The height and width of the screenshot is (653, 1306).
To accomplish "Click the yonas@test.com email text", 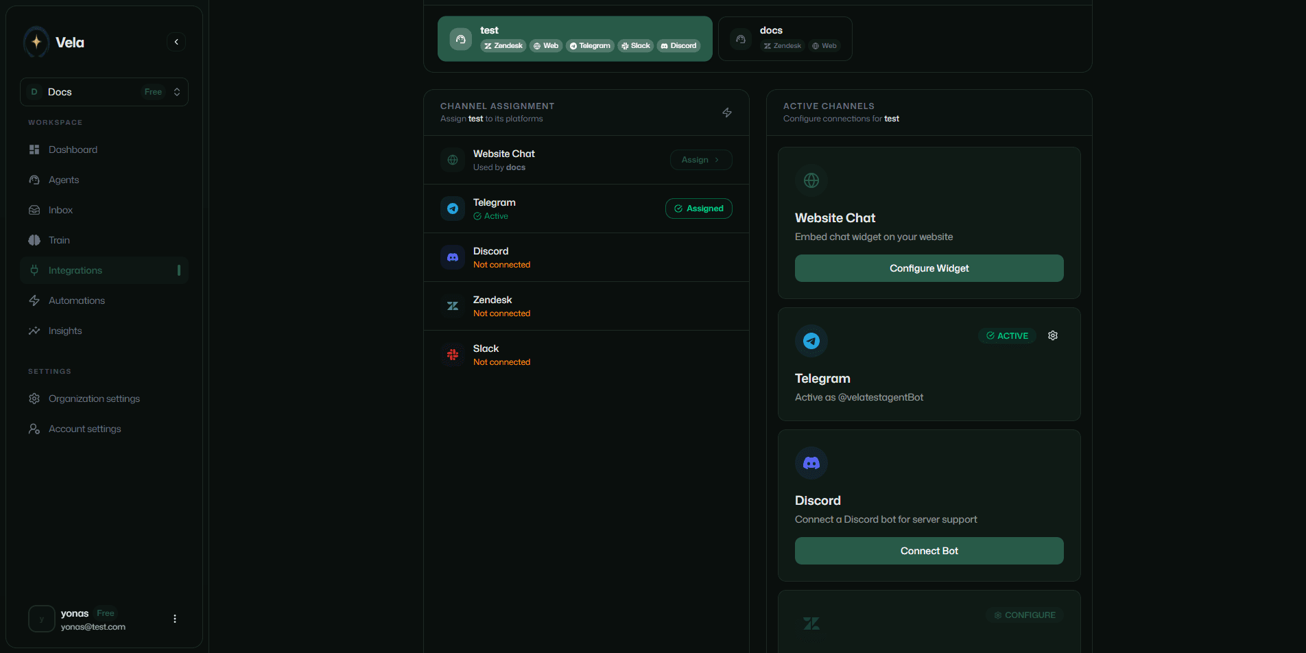I will pyautogui.click(x=93, y=627).
